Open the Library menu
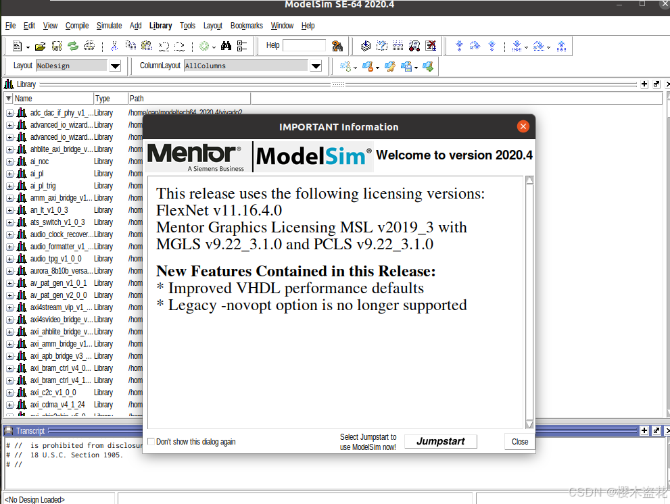670x504 pixels. tap(161, 26)
